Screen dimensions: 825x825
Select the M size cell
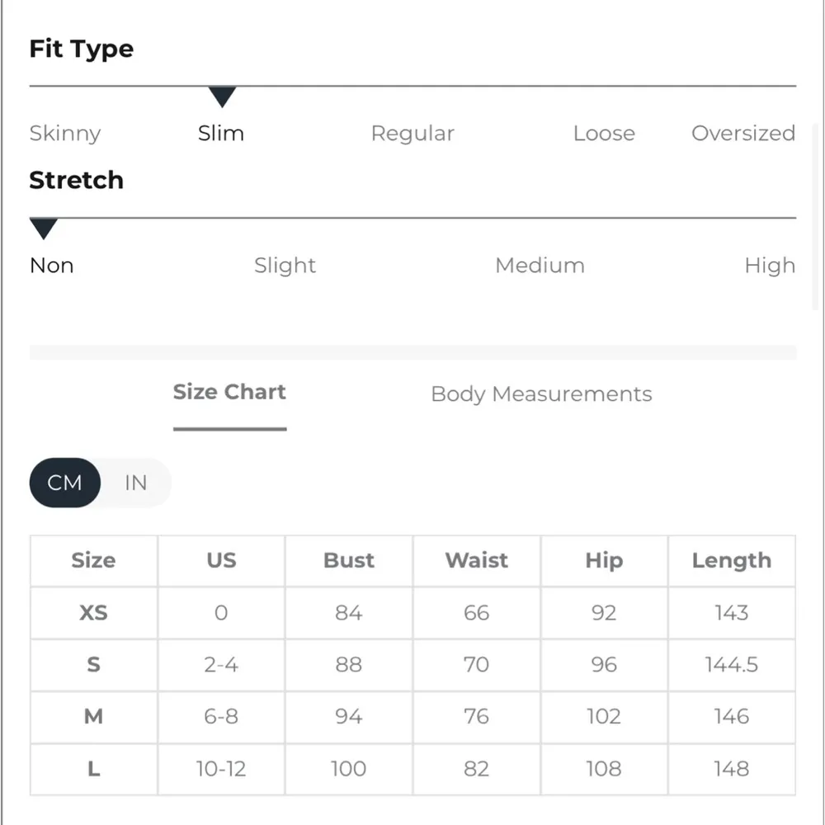point(93,716)
